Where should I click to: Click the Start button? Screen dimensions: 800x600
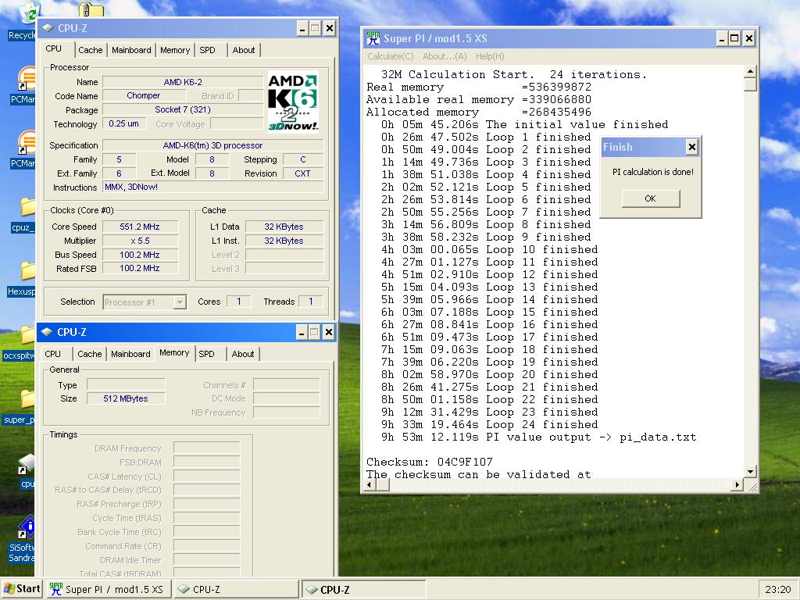(21, 589)
